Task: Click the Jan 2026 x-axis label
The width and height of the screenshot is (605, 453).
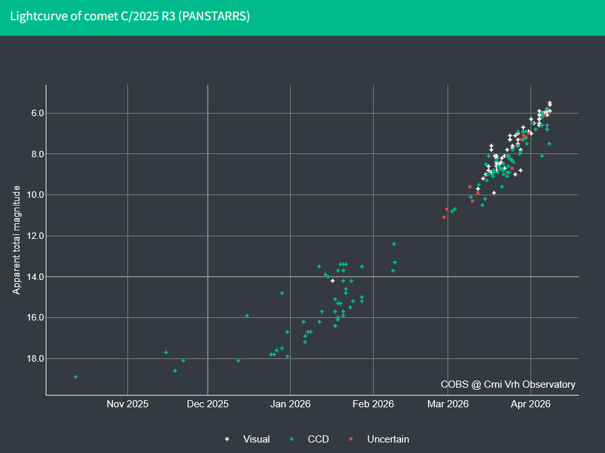Action: [x=290, y=405]
